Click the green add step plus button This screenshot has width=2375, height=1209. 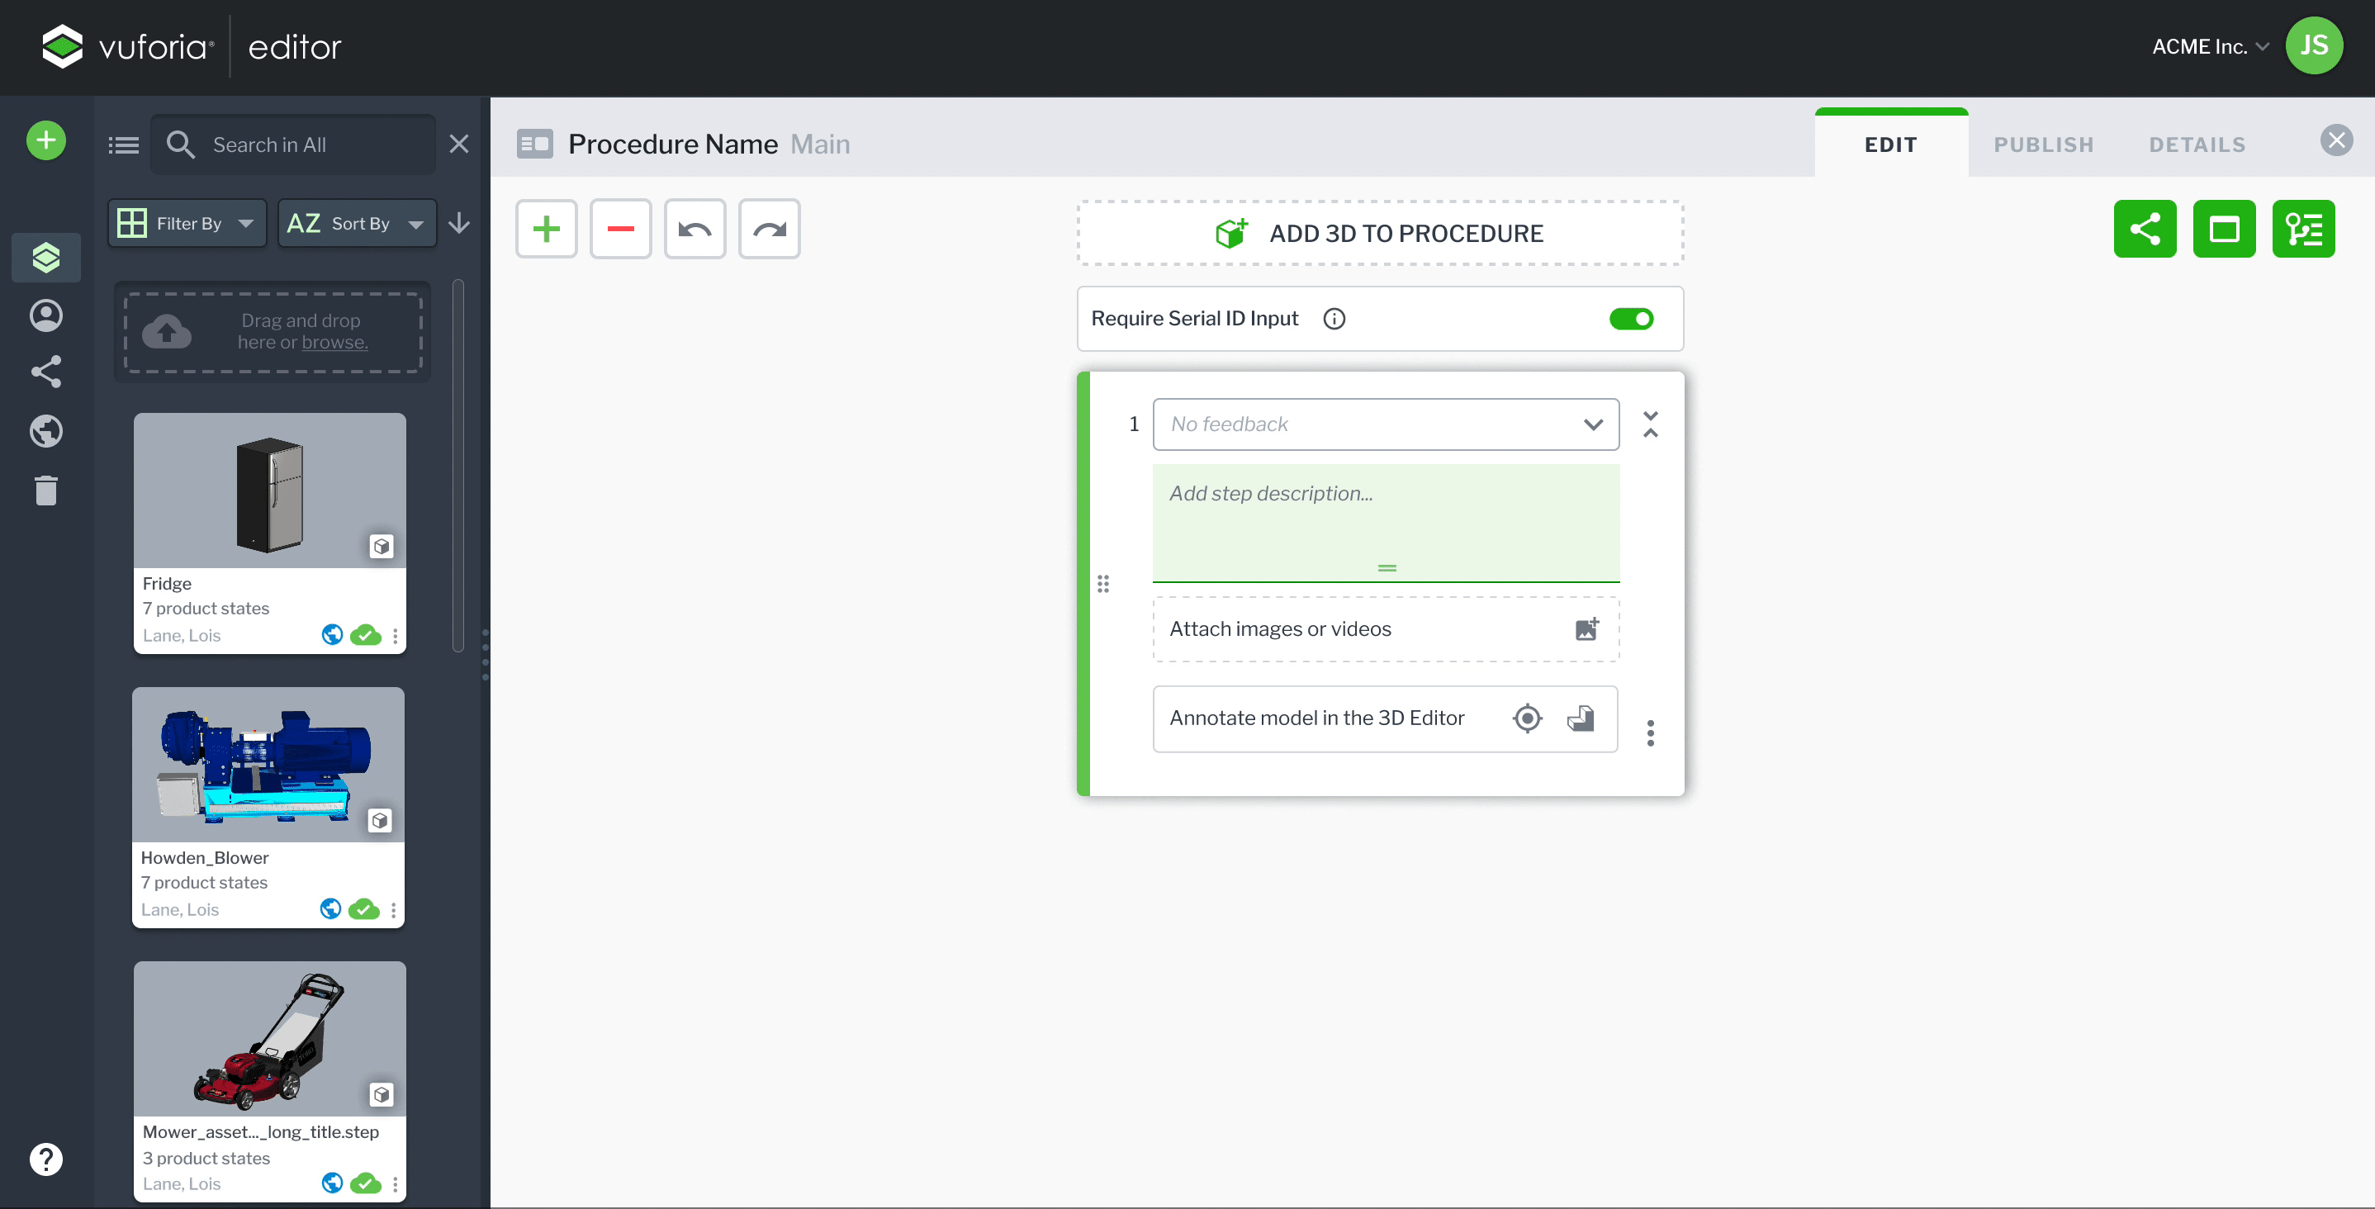coord(546,229)
